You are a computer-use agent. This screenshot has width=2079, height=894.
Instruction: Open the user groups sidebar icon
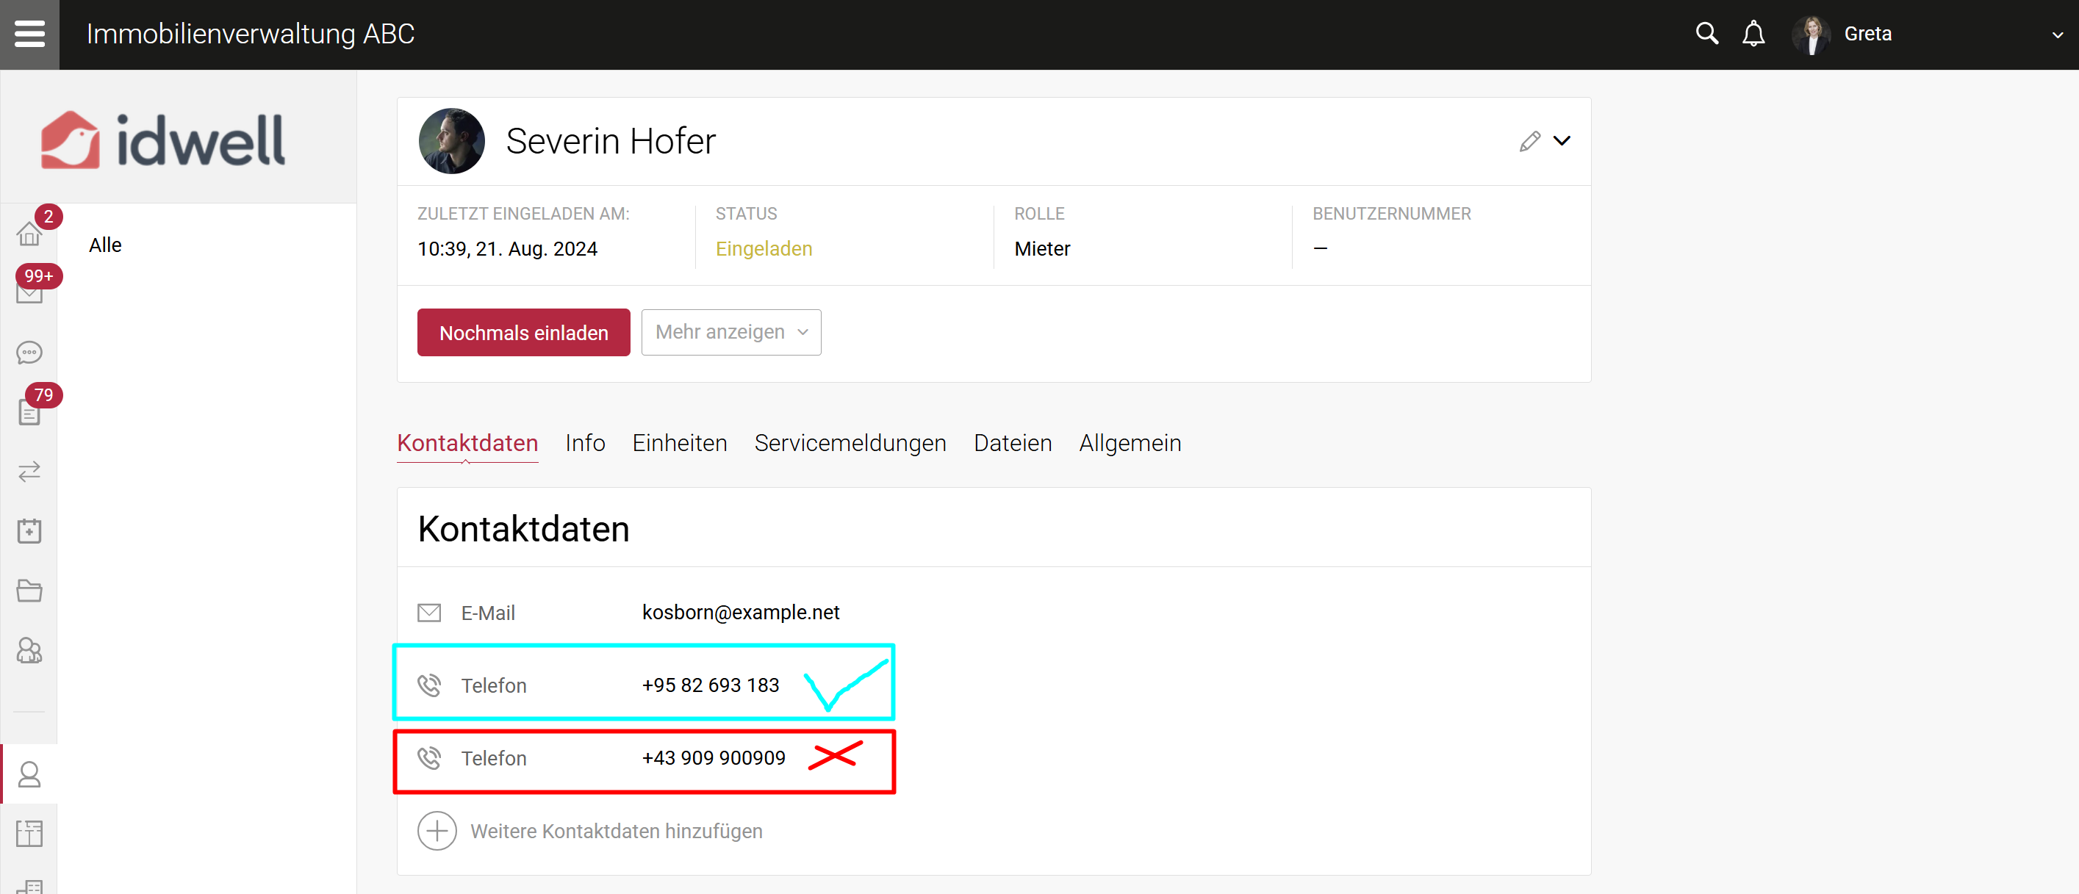[x=30, y=650]
